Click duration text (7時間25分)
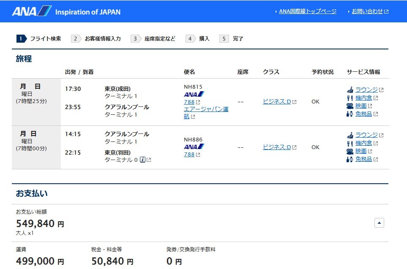The height and width of the screenshot is (269, 407). pos(31,101)
